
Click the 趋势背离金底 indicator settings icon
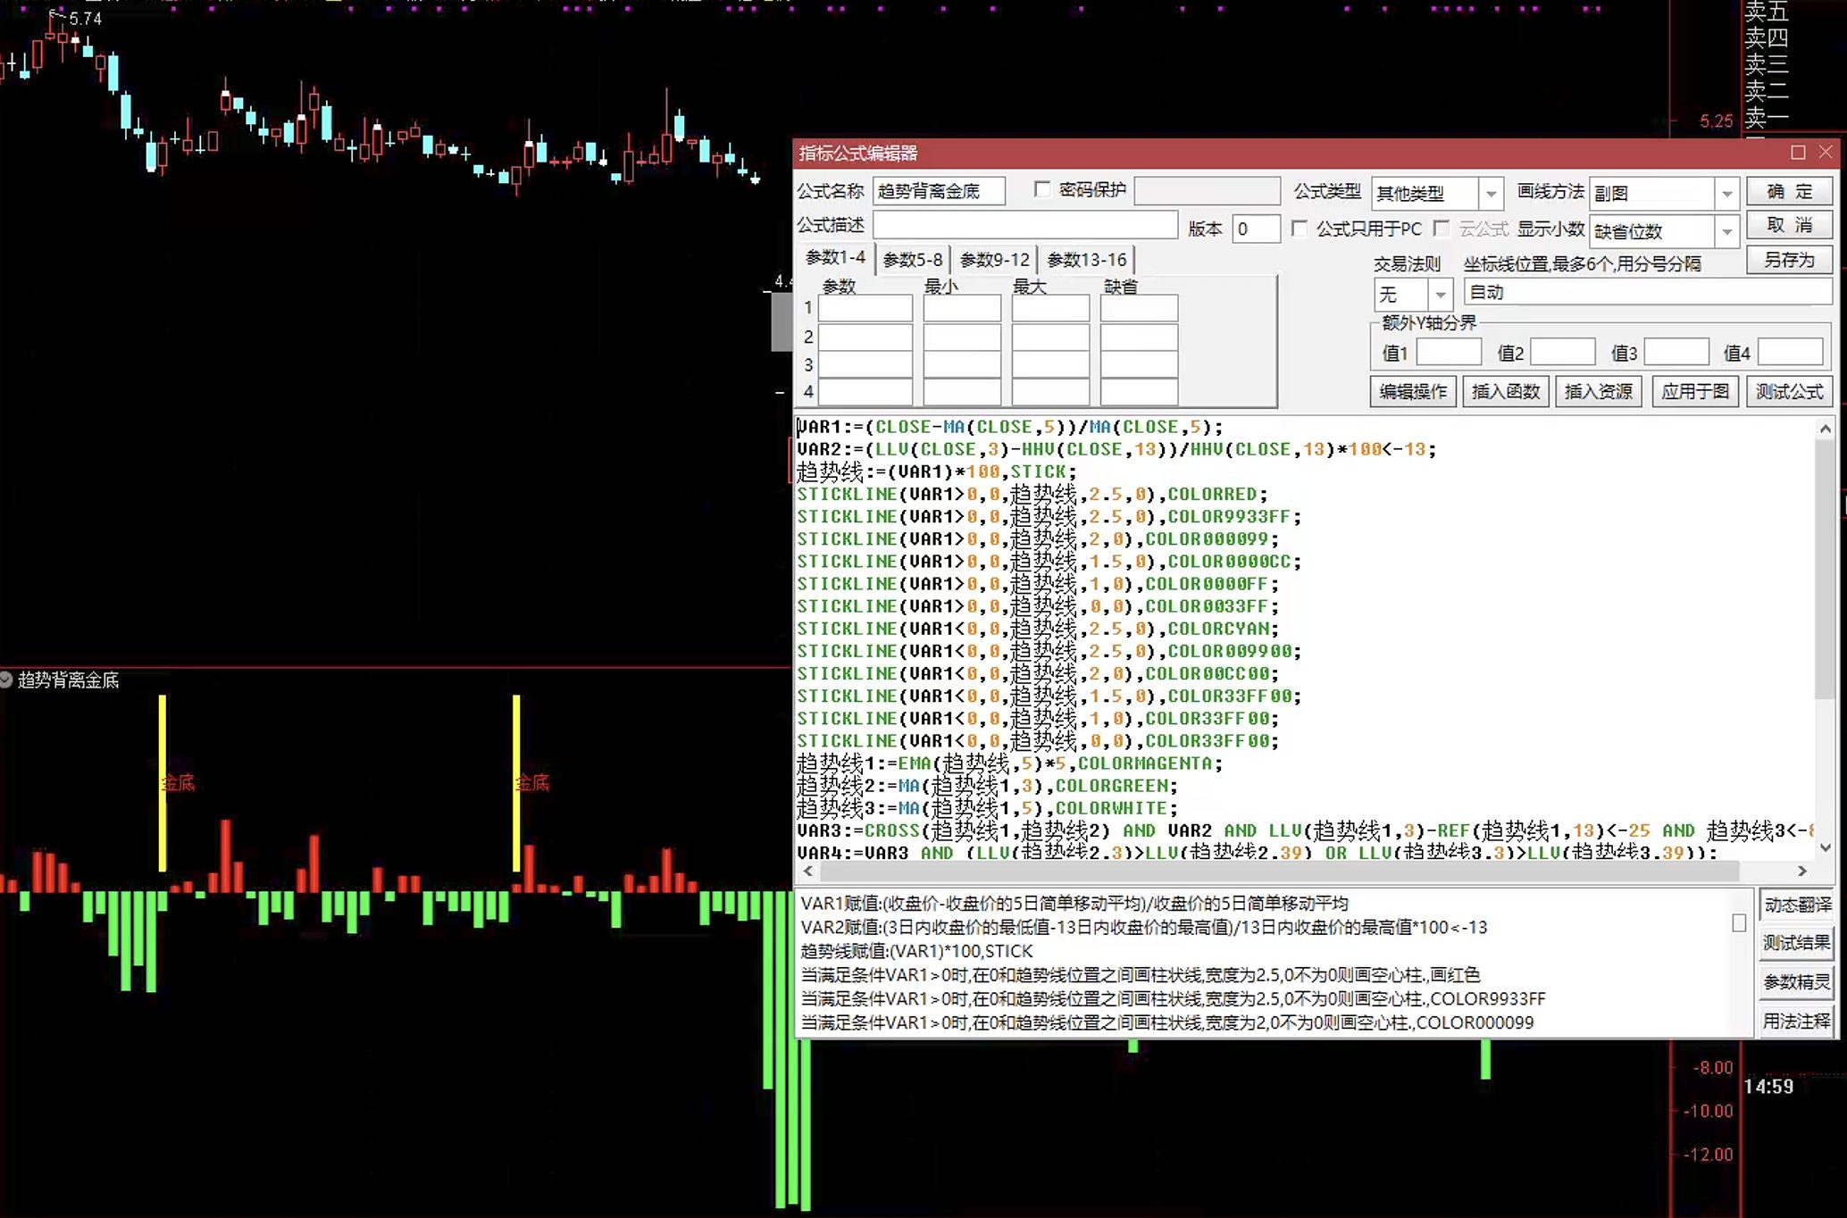pos(6,680)
